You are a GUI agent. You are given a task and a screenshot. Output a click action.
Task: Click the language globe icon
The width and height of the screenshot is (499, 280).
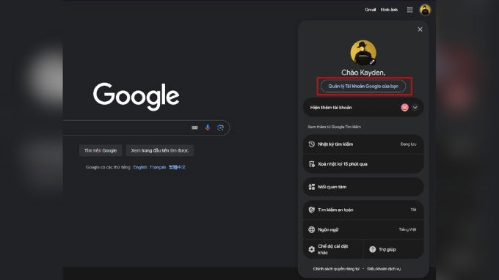(312, 229)
